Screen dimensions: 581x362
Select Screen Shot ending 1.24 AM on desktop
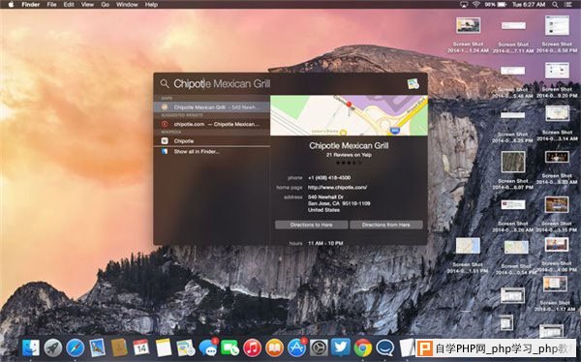click(468, 35)
